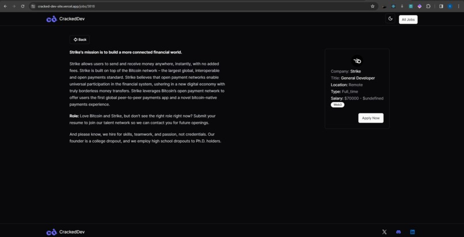This screenshot has height=237, width=464.
Task: Bookmark this page with the star icon
Action: point(372,6)
